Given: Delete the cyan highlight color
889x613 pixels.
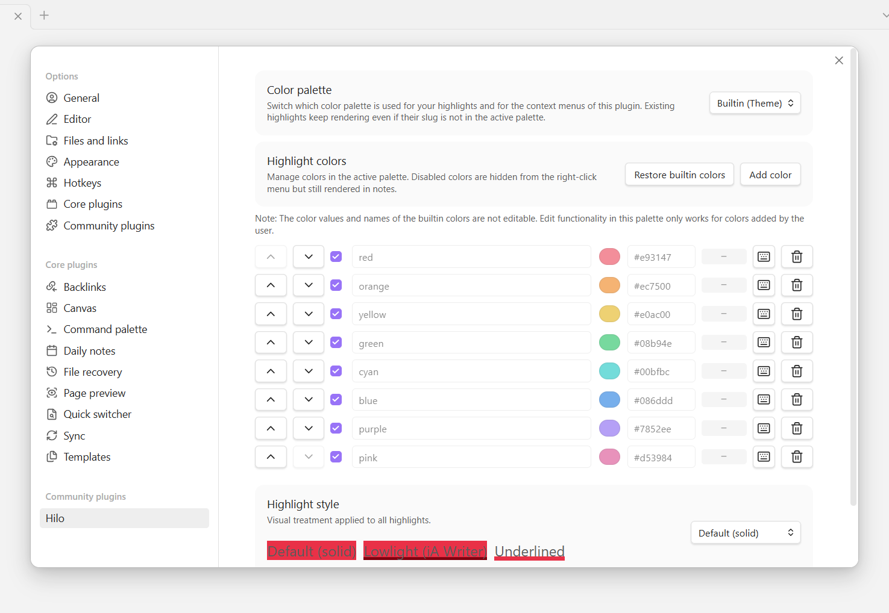Looking at the screenshot, I should click(797, 371).
